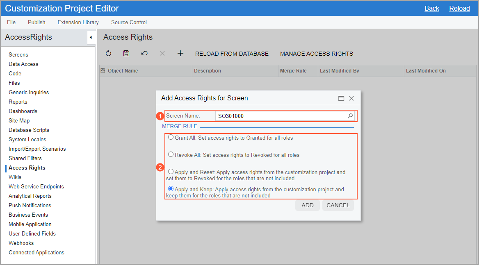Click the save disk icon

(x=126, y=54)
